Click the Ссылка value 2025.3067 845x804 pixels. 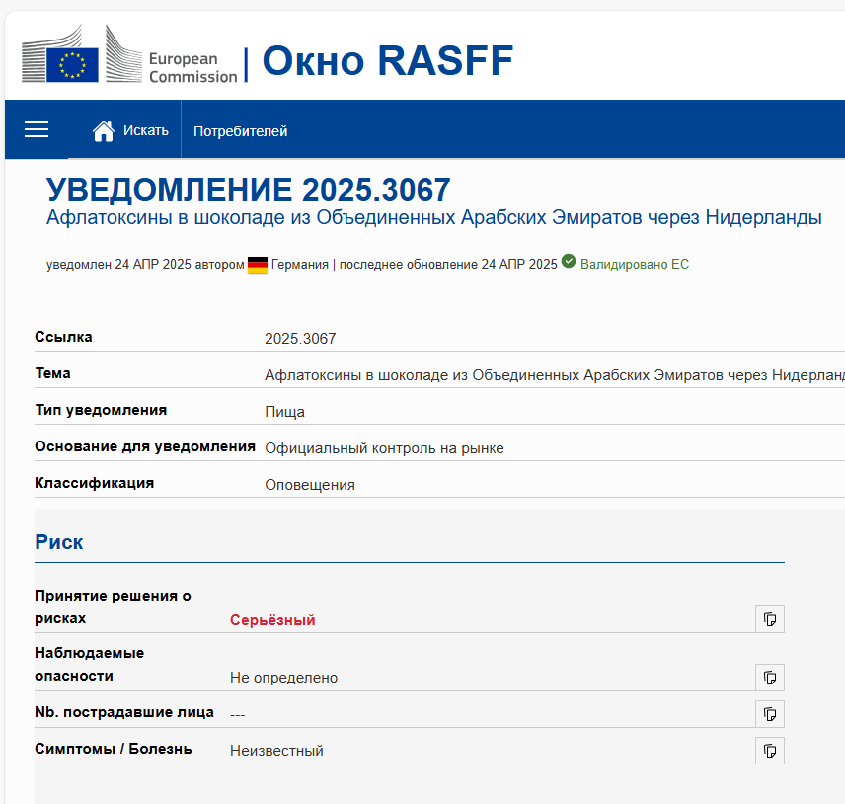[300, 339]
